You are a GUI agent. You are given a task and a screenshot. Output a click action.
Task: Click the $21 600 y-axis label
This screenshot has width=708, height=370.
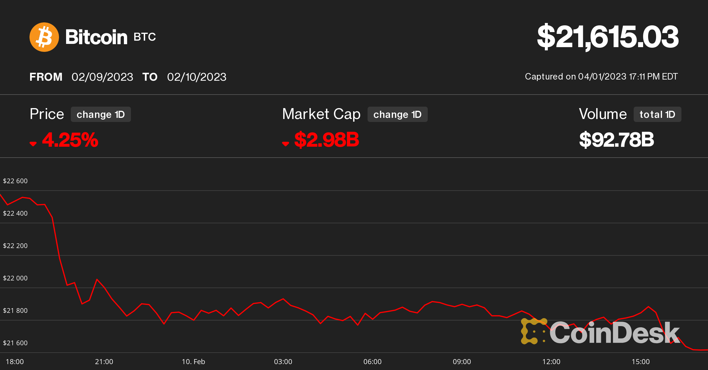click(x=15, y=343)
